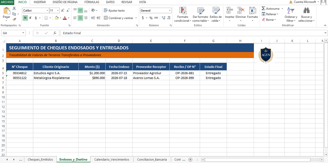The image size is (328, 163).
Task: Toggle align text left
Action: tap(75, 18)
